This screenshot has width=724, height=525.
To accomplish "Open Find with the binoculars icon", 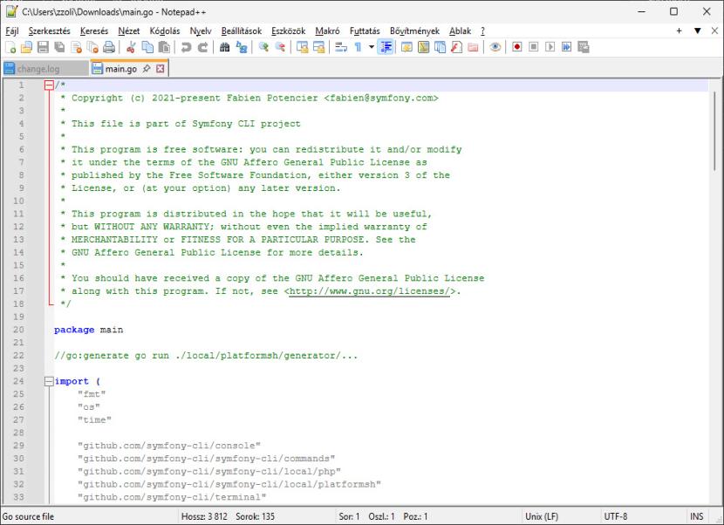I will (224, 47).
